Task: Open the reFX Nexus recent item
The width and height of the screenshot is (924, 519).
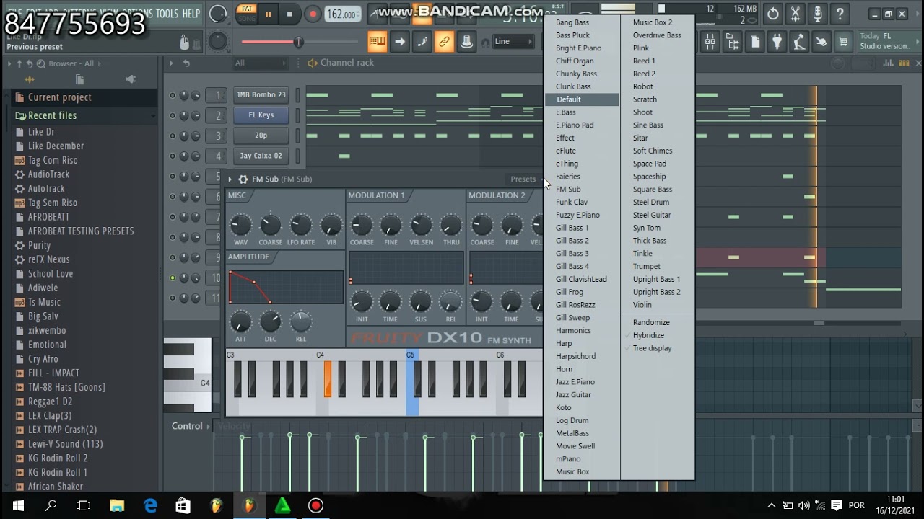Action: point(48,259)
